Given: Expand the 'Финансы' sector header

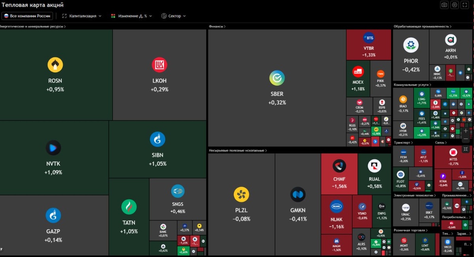Looking at the screenshot, I should (x=217, y=26).
